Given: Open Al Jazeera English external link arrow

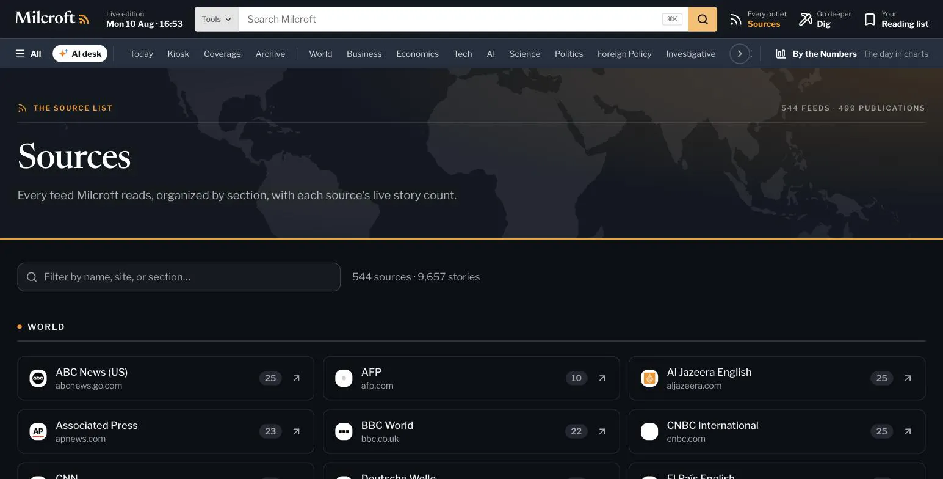Looking at the screenshot, I should (x=908, y=378).
